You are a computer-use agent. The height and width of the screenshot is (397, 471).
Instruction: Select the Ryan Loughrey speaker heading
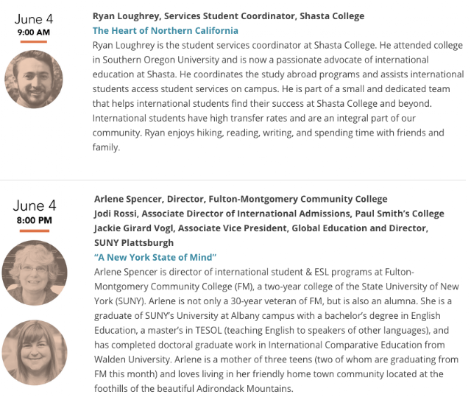point(228,16)
